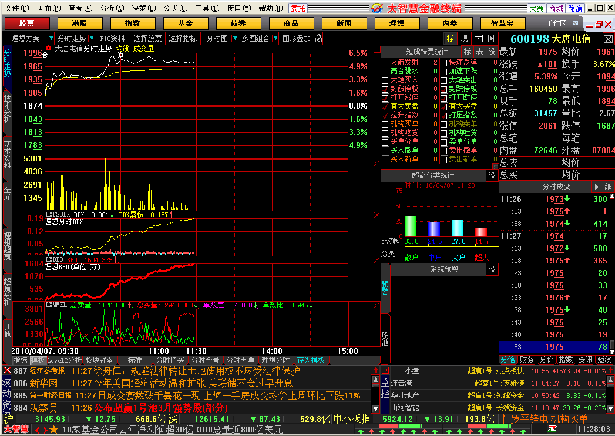615x436 pixels.
Task: Select the Level2分析 bottom tab
Action: pyautogui.click(x=65, y=360)
